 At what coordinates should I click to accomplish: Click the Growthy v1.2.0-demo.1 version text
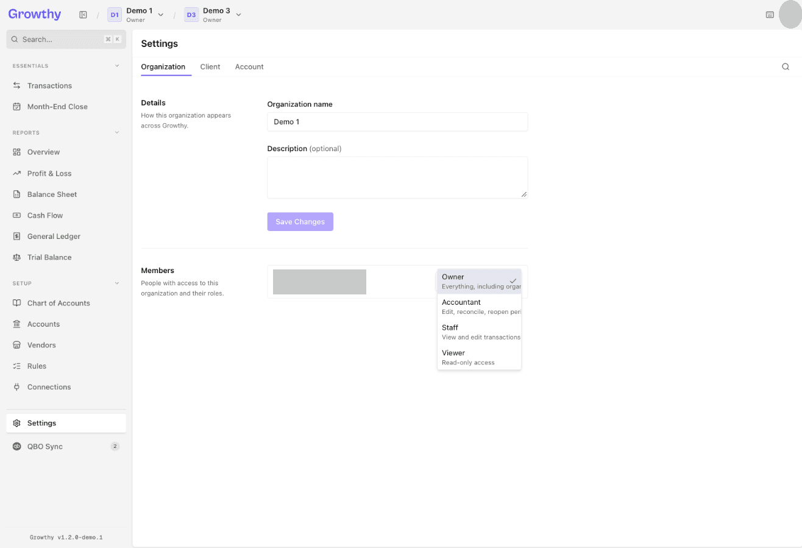(x=66, y=538)
